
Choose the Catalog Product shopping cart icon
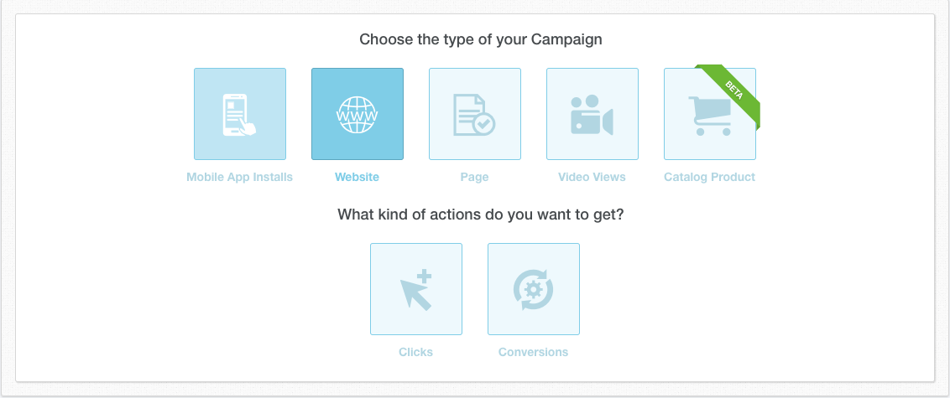tap(710, 114)
